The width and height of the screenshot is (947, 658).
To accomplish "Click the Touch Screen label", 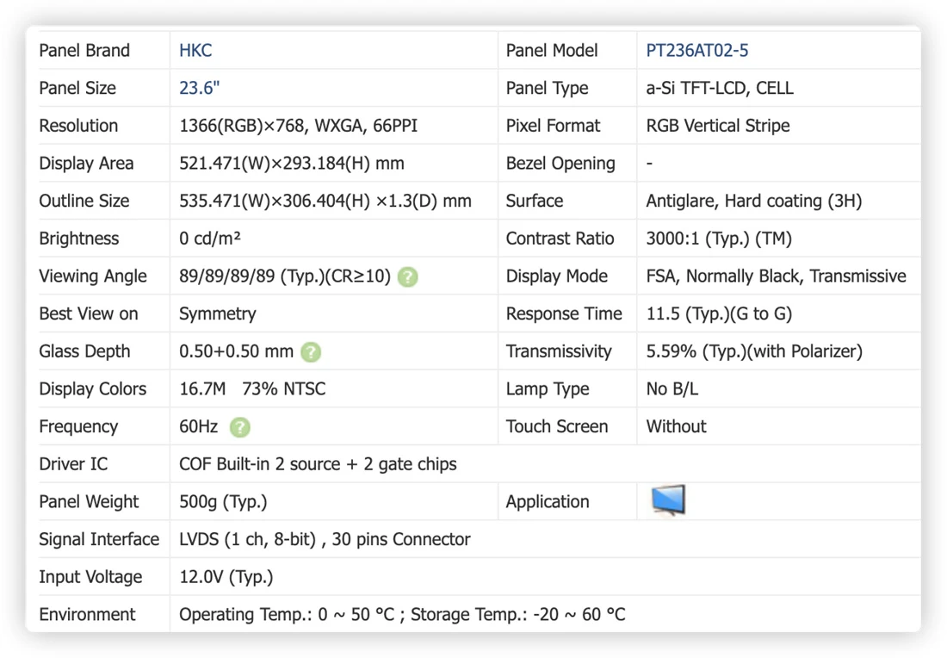I will tap(557, 426).
